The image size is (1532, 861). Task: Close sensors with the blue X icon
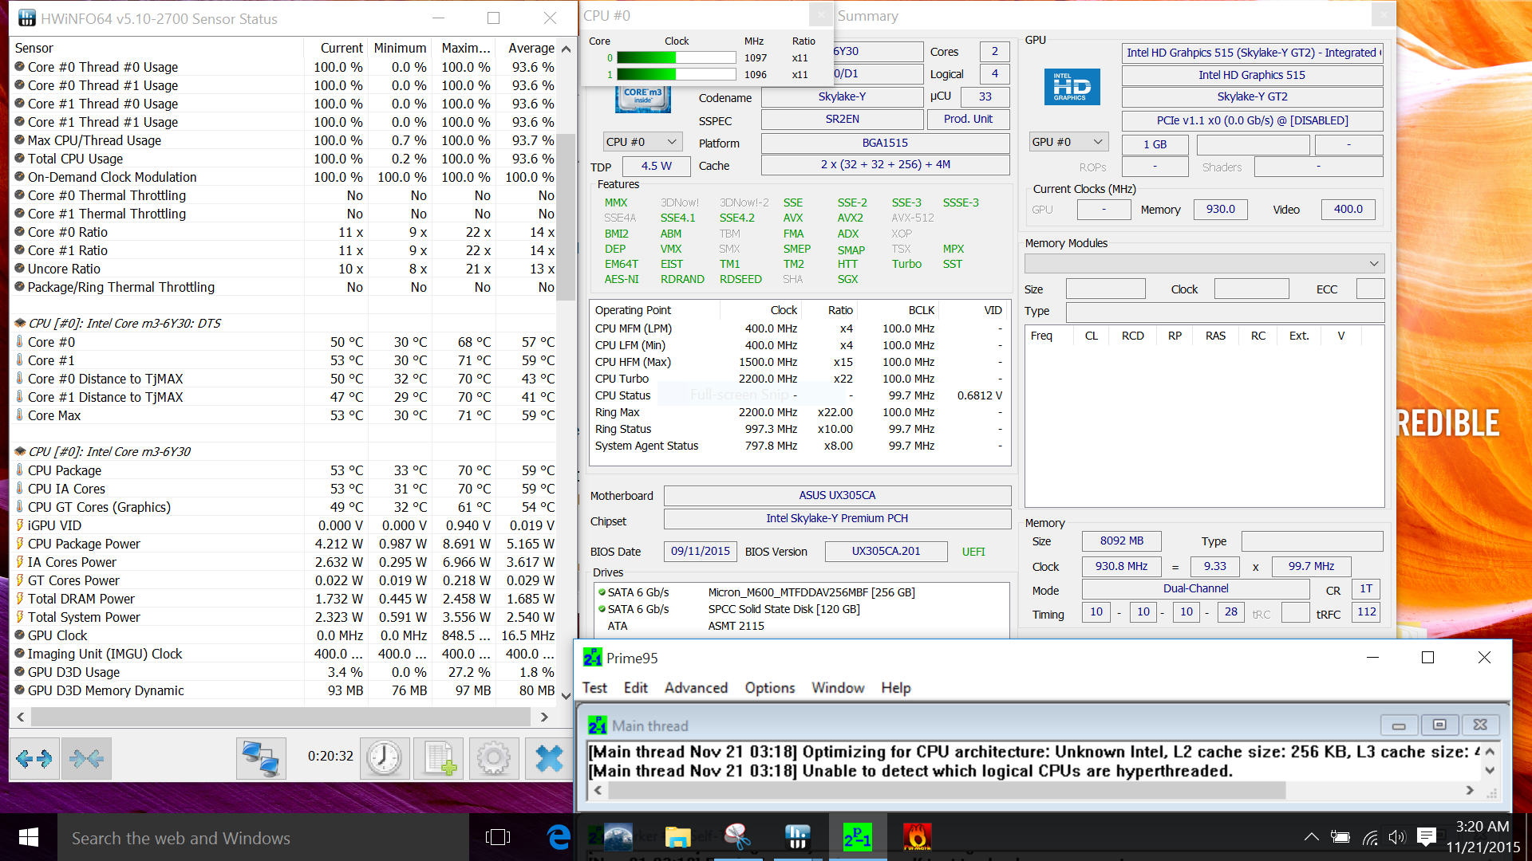(549, 758)
